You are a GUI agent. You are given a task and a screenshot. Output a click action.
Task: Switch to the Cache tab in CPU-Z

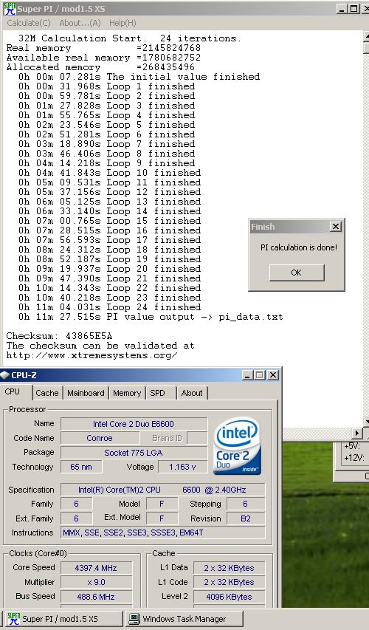click(47, 393)
